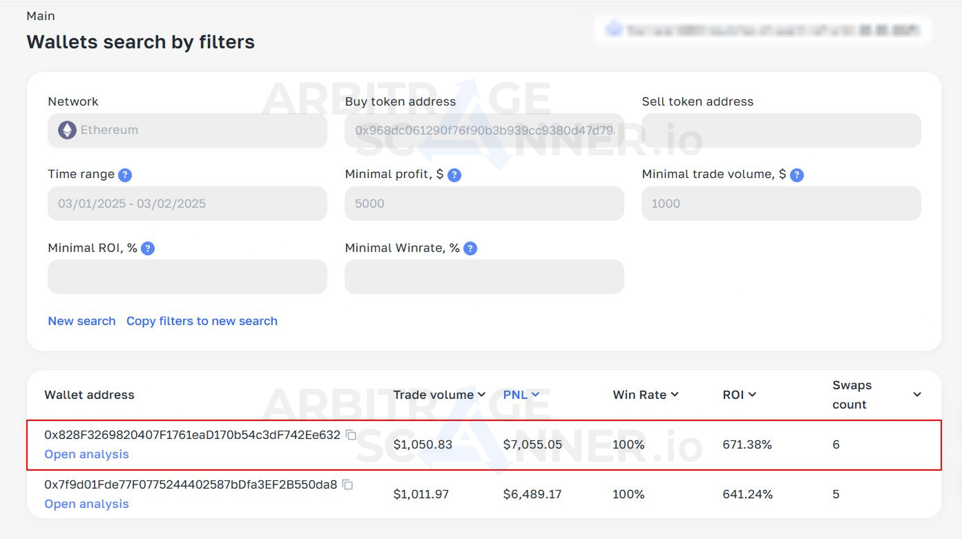
Task: Go to Main breadcrumb
Action: click(41, 16)
